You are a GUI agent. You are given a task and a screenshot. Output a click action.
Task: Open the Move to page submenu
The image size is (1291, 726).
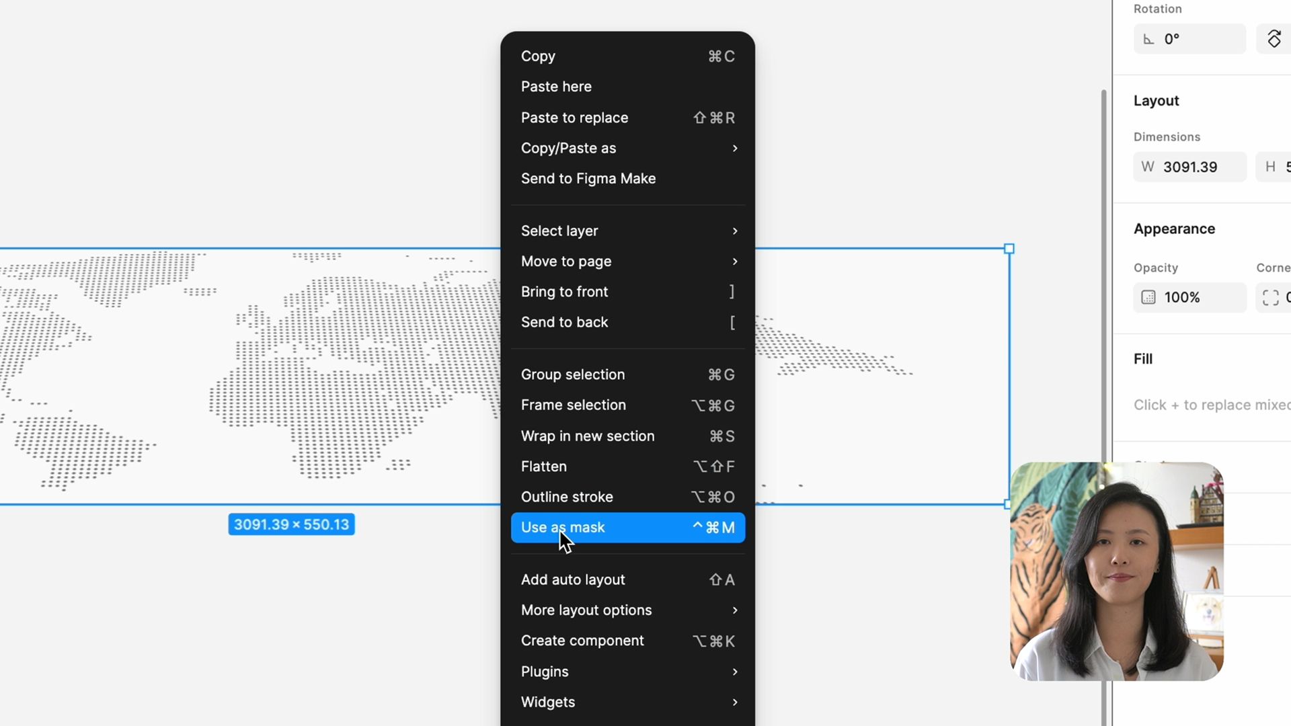click(x=627, y=261)
